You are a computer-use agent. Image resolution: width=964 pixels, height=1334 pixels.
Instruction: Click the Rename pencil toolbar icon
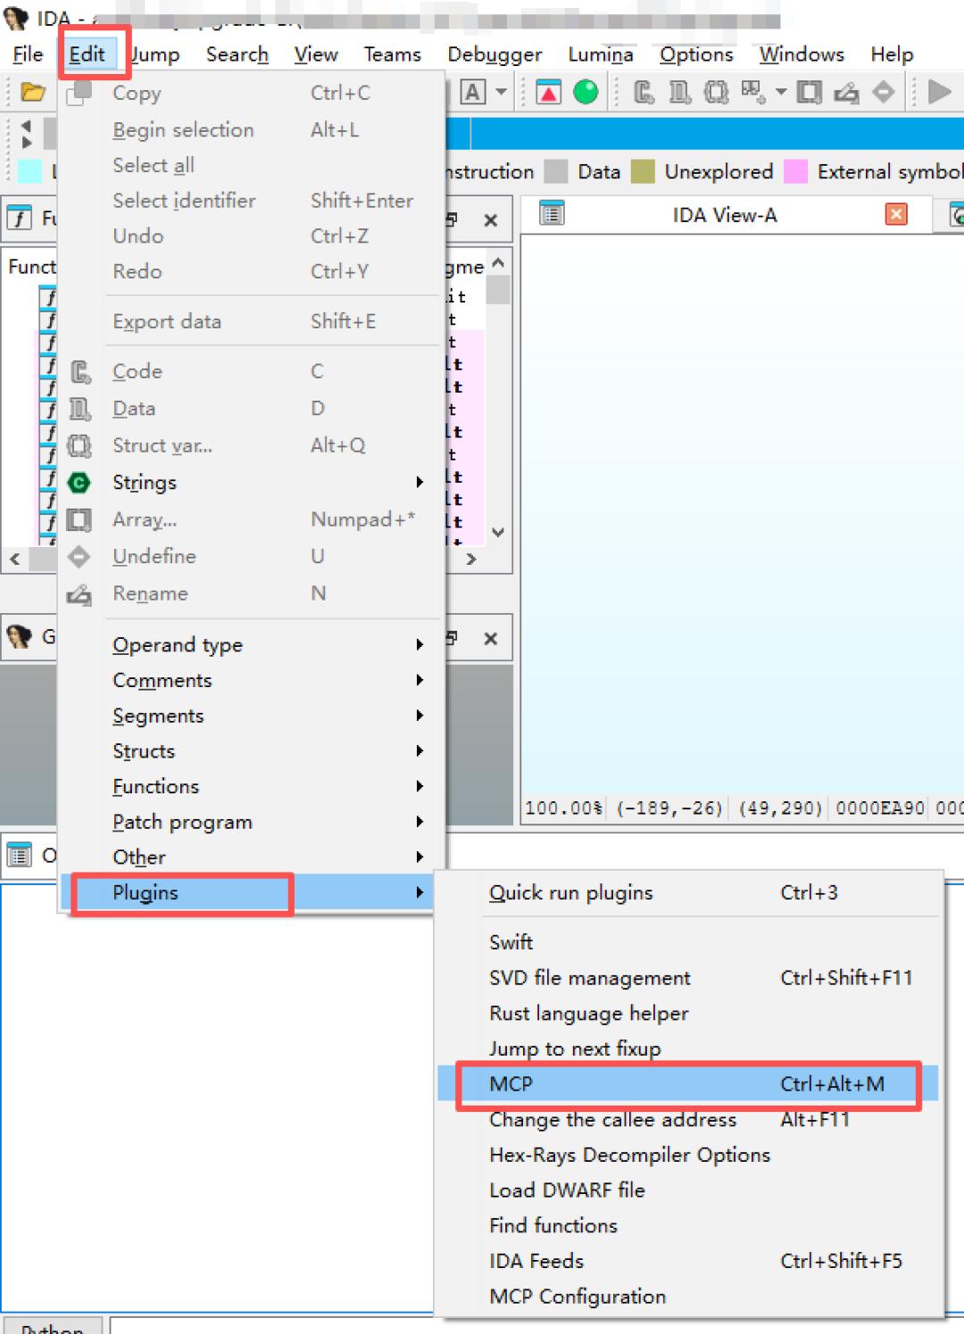point(846,92)
